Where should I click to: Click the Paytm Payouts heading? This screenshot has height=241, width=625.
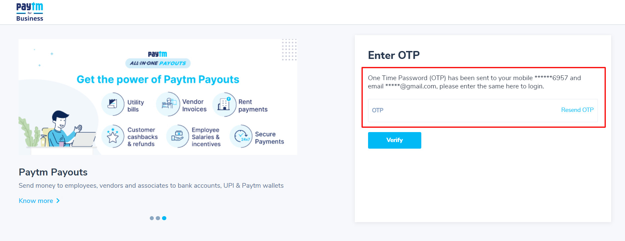(53, 172)
